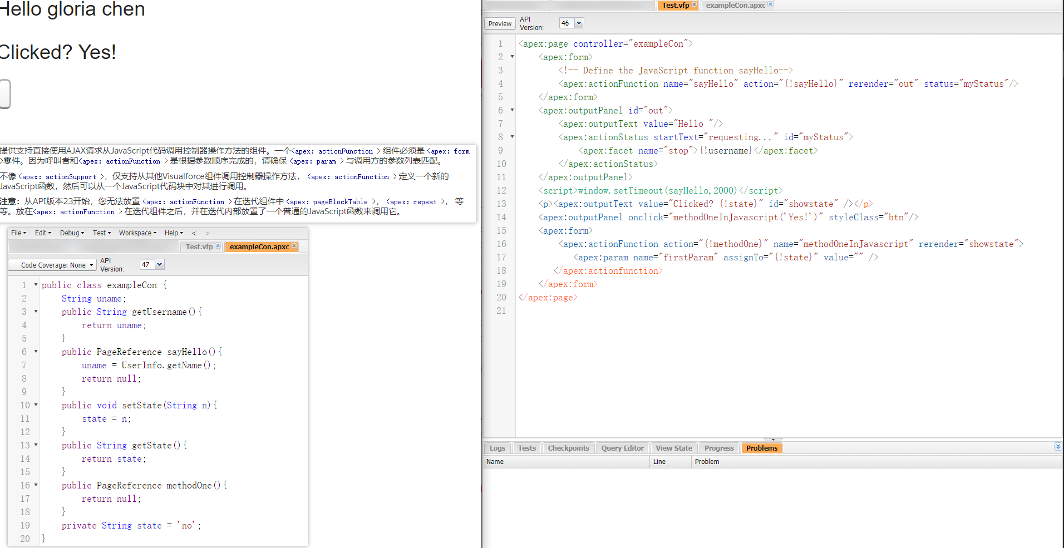Place cursor on apex:facet stop line 9
This screenshot has height=548, width=1064.
pos(698,150)
